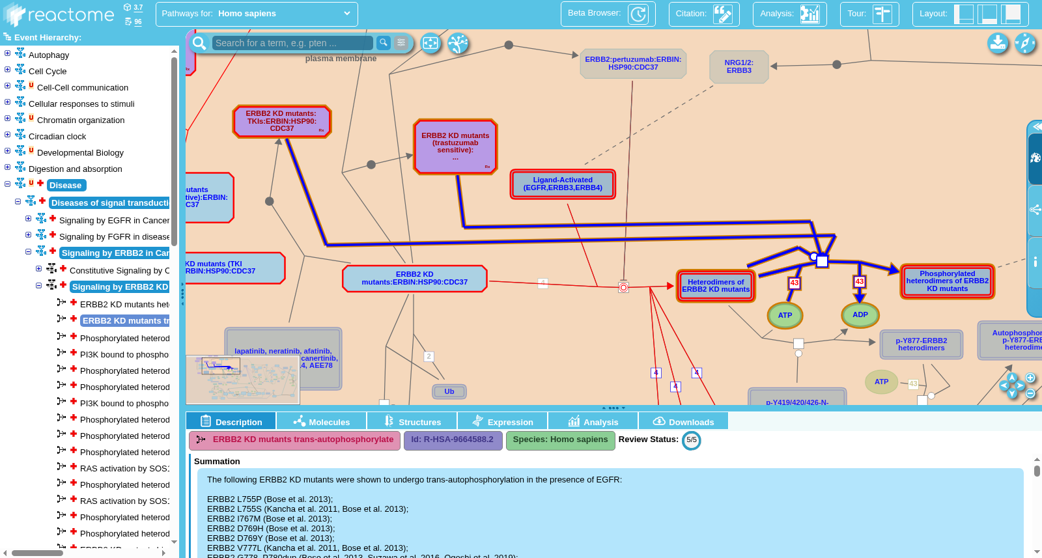Screen dimensions: 1042x558
Task: Run search with the small magnifier button
Action: pyautogui.click(x=384, y=42)
